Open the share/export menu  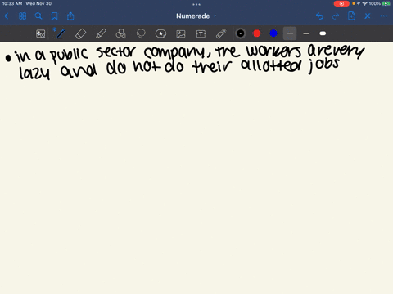click(70, 16)
